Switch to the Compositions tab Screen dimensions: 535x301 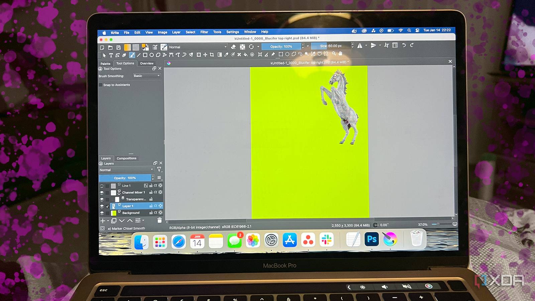coord(126,158)
